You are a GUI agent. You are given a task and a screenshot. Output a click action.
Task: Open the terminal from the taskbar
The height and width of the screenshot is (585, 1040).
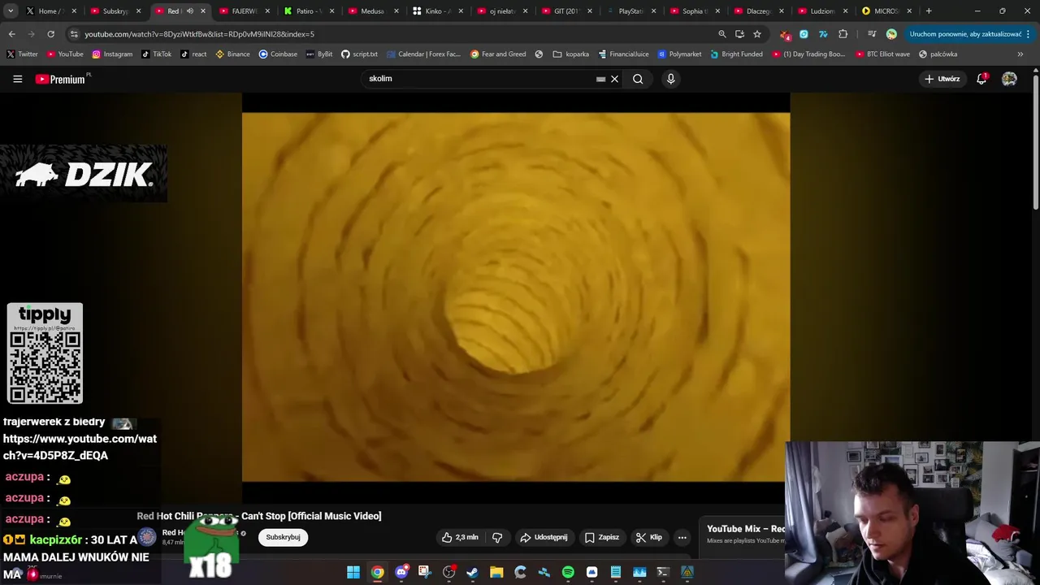tap(663, 572)
